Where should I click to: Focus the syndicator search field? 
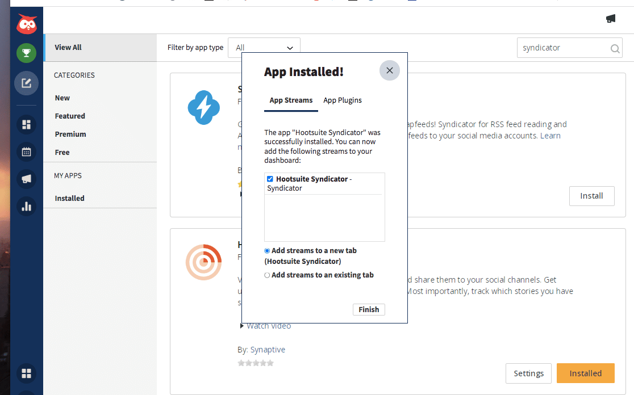[x=565, y=48]
